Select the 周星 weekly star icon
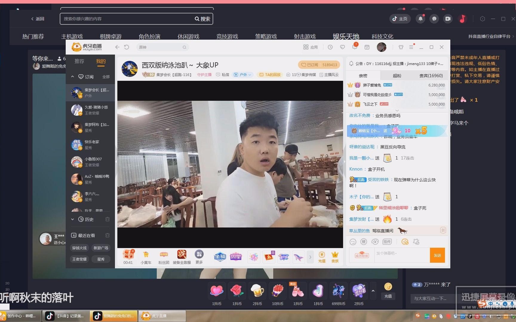This screenshot has width=516, height=322. tap(236, 257)
